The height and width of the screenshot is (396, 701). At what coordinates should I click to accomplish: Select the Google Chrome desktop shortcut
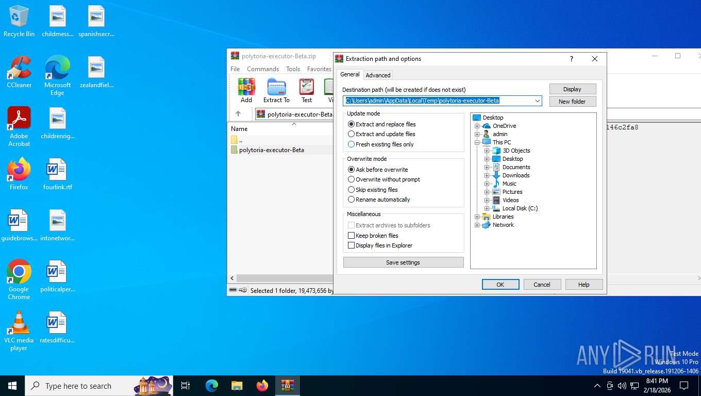(19, 279)
